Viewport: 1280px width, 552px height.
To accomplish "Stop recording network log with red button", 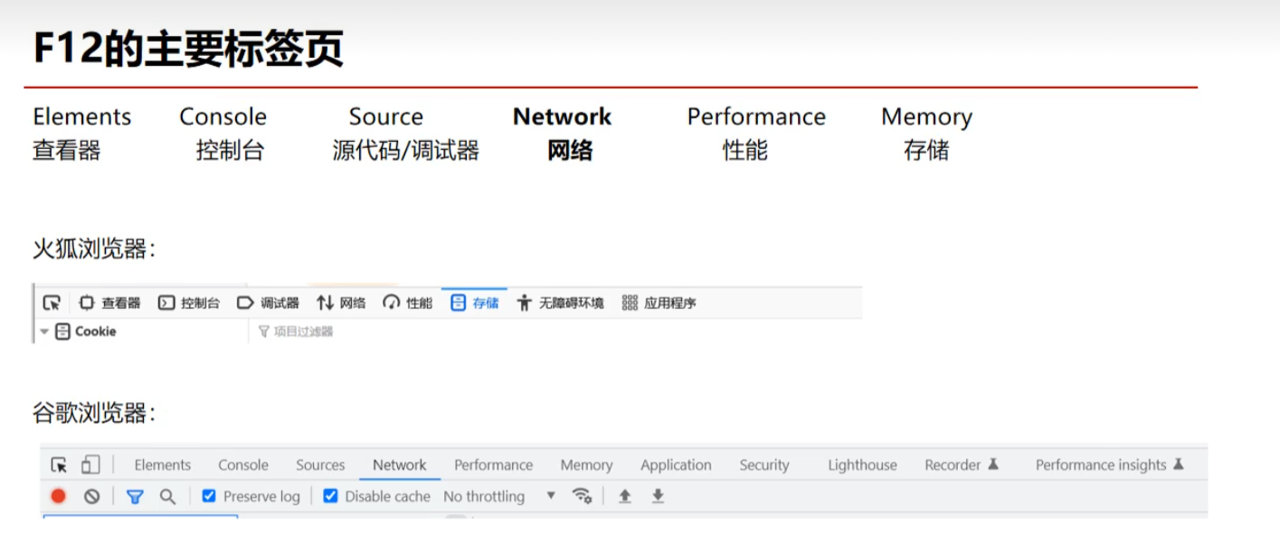I will point(59,496).
